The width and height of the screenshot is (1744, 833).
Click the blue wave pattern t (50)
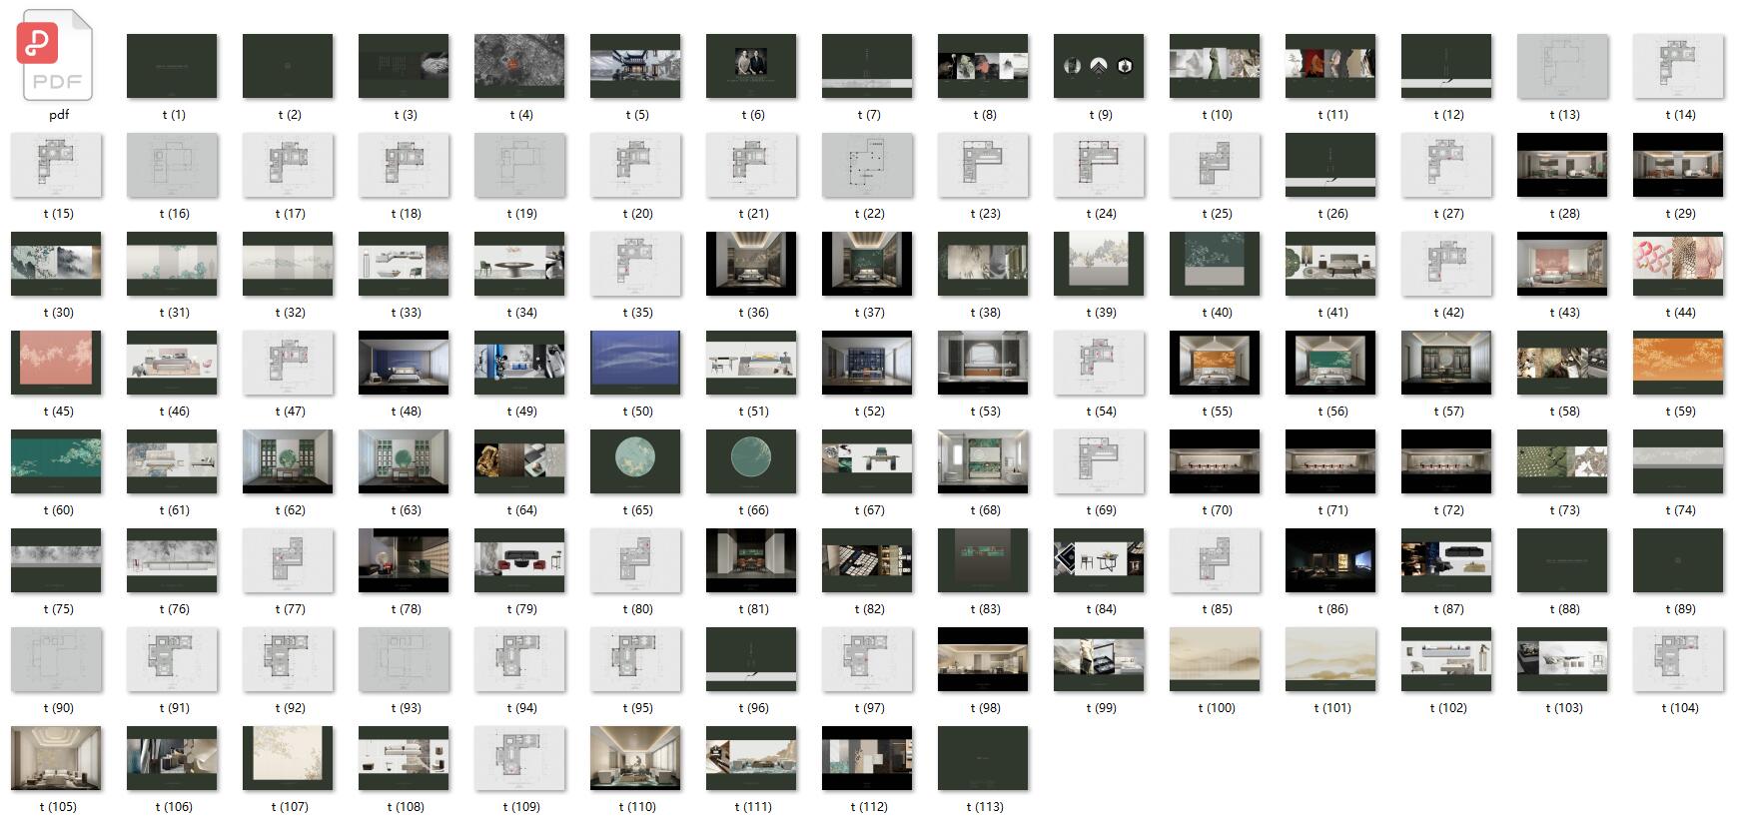pyautogui.click(x=635, y=363)
